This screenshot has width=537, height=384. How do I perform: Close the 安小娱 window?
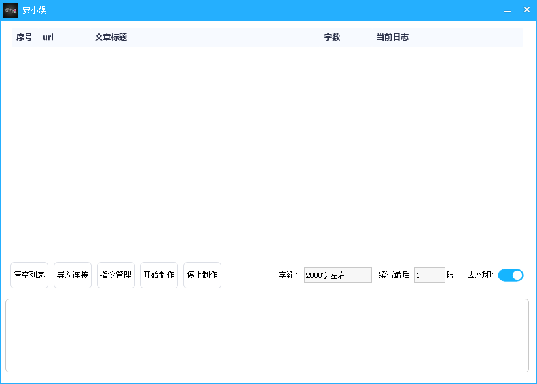[527, 10]
